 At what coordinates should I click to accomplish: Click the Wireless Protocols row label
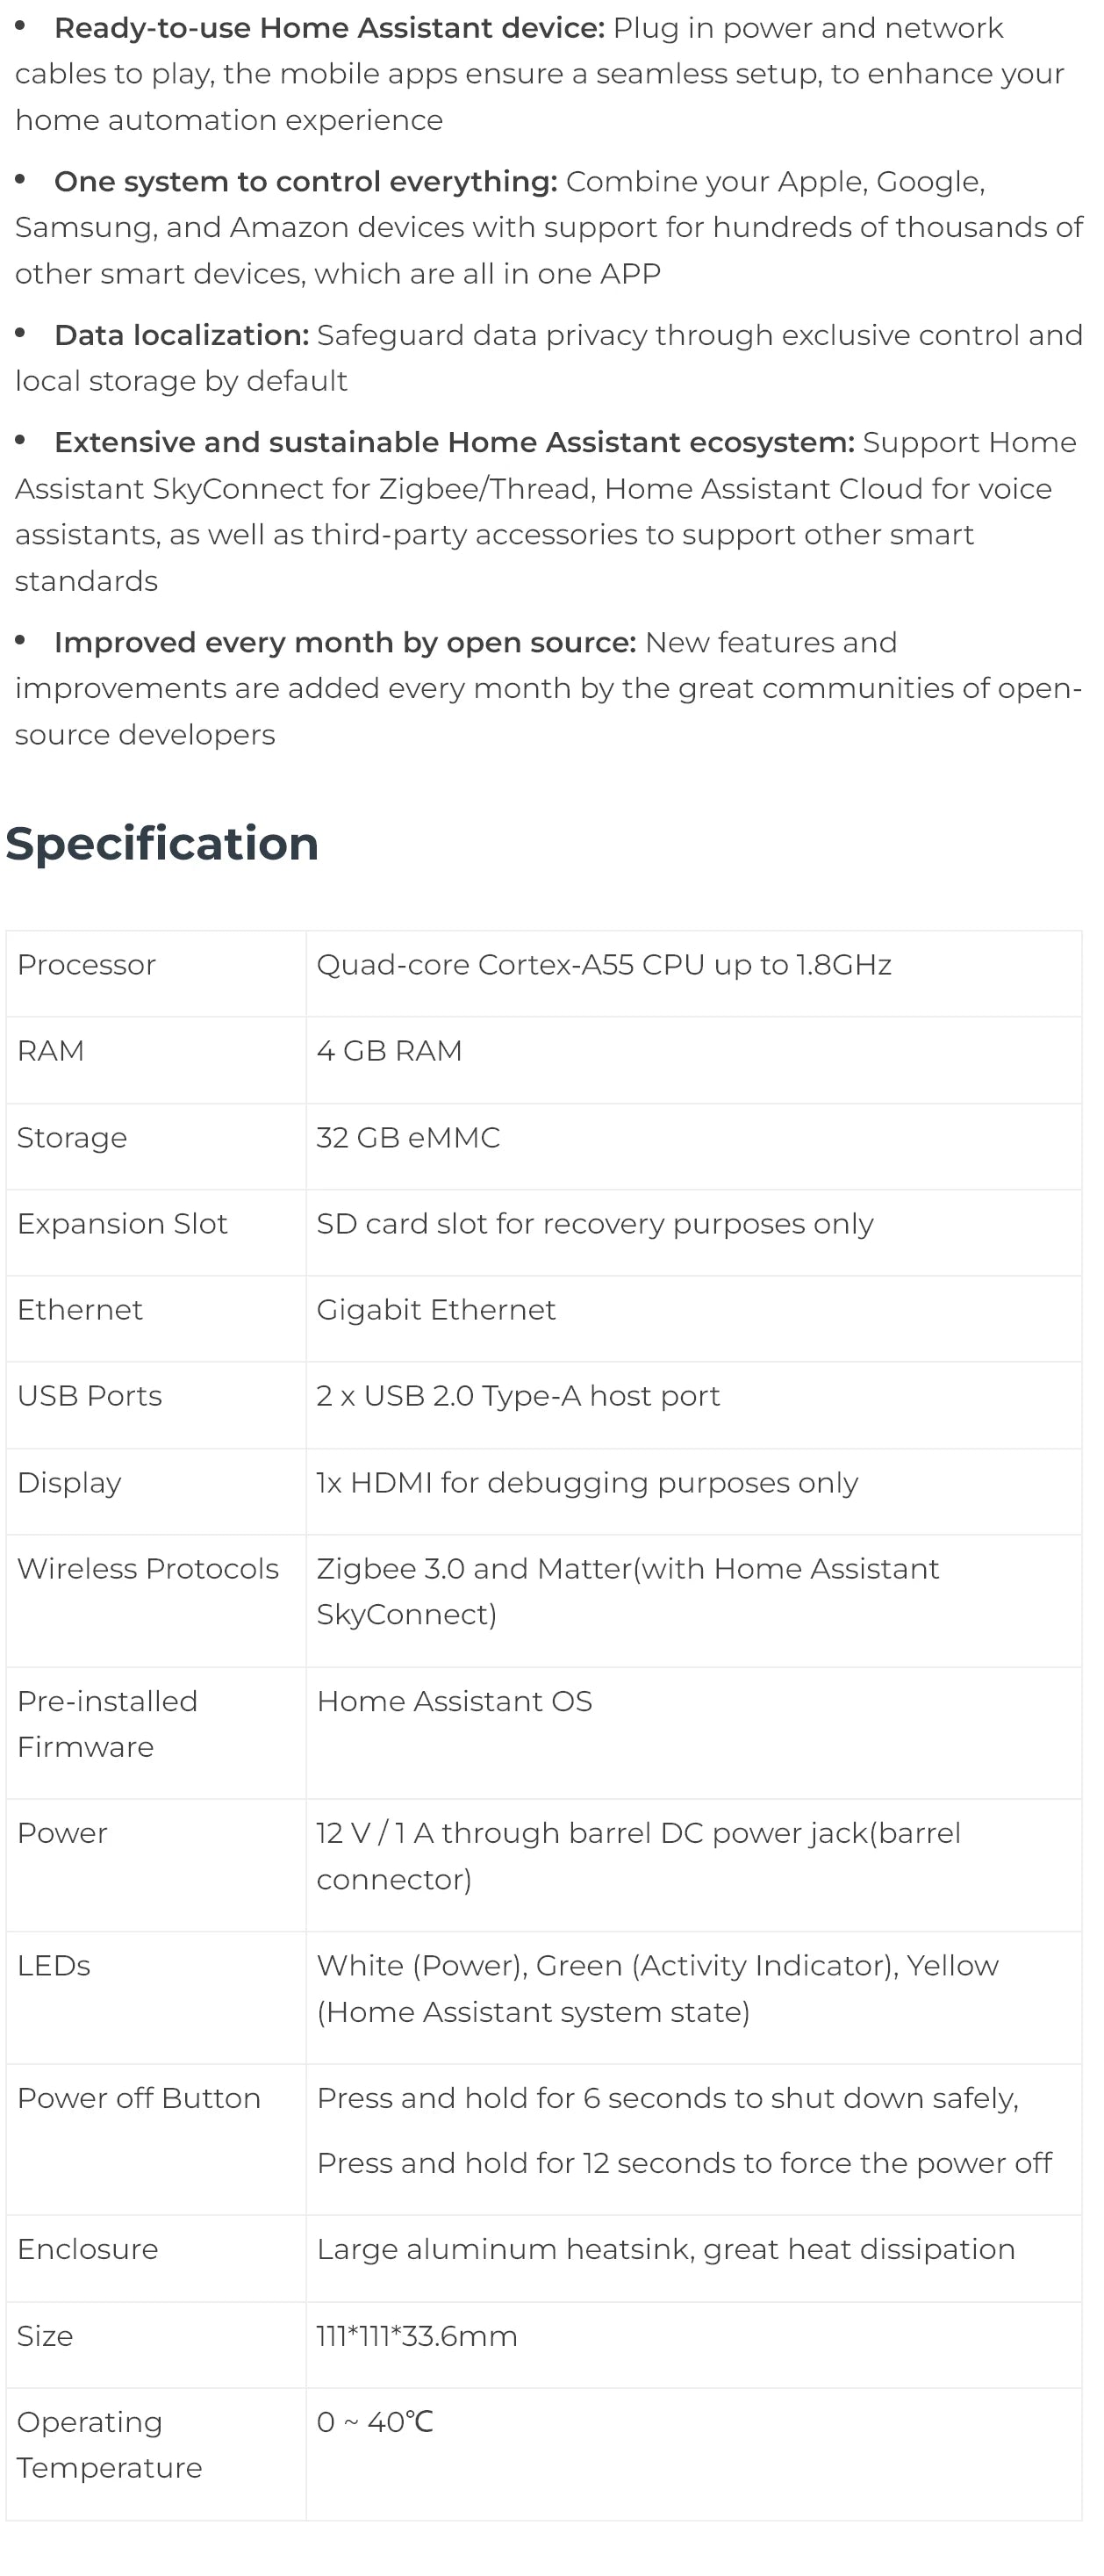tap(147, 1569)
